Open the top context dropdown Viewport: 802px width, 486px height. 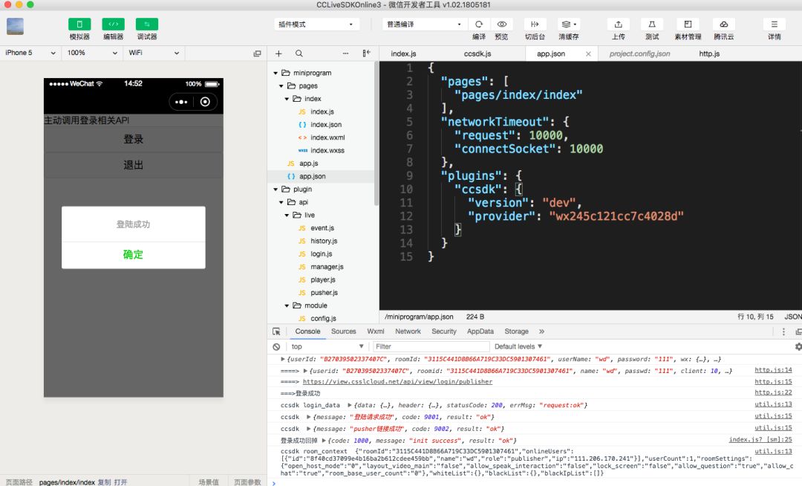pyautogui.click(x=327, y=347)
